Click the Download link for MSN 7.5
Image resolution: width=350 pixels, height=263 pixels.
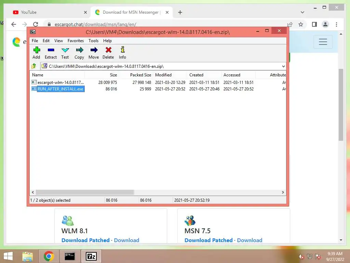[x=250, y=240]
